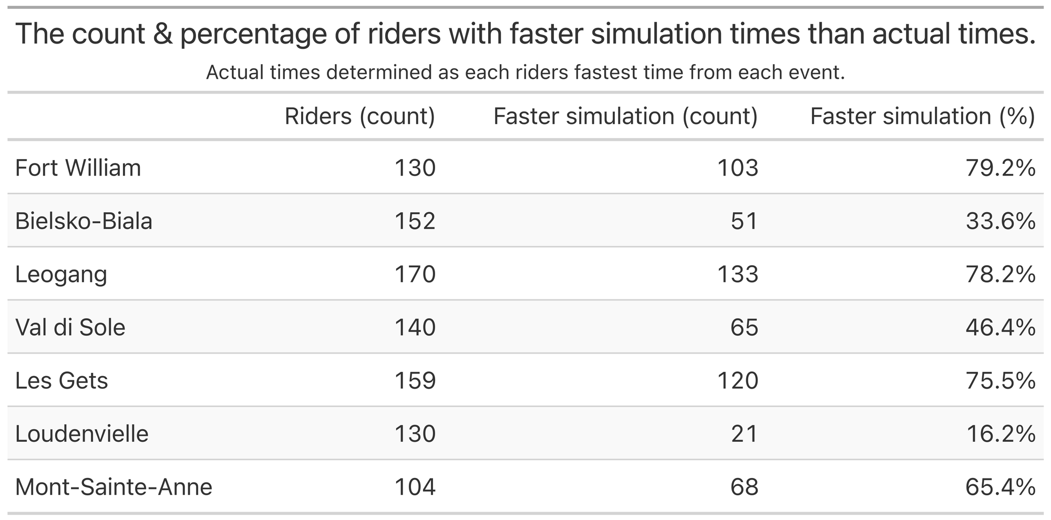Click Bielsko-Biala's rider count of 152
This screenshot has width=1051, height=520.
415,221
